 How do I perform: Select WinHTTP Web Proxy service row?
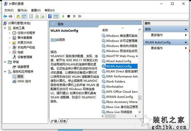pyautogui.click(x=119, y=56)
